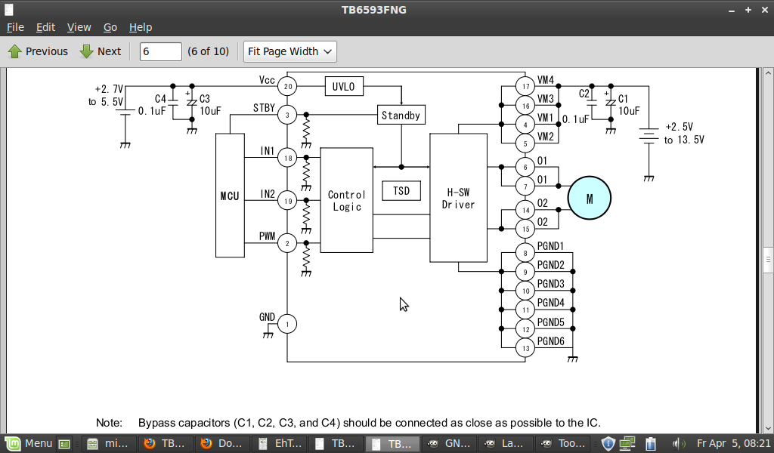Click the page number input field

pyautogui.click(x=160, y=51)
